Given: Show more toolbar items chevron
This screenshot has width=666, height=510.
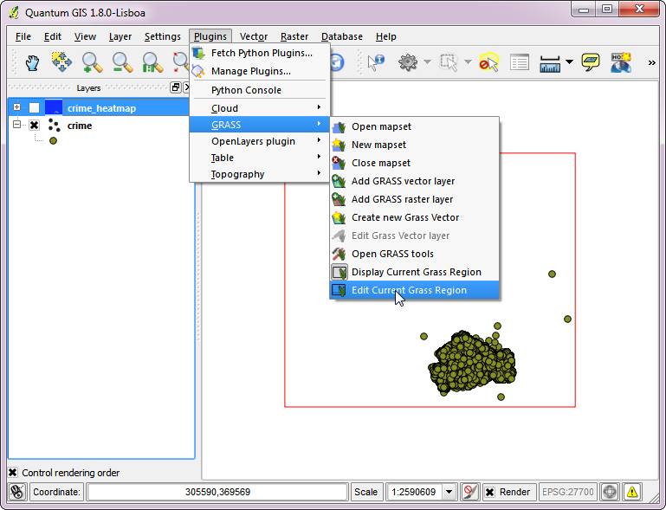Looking at the screenshot, I should pos(651,63).
